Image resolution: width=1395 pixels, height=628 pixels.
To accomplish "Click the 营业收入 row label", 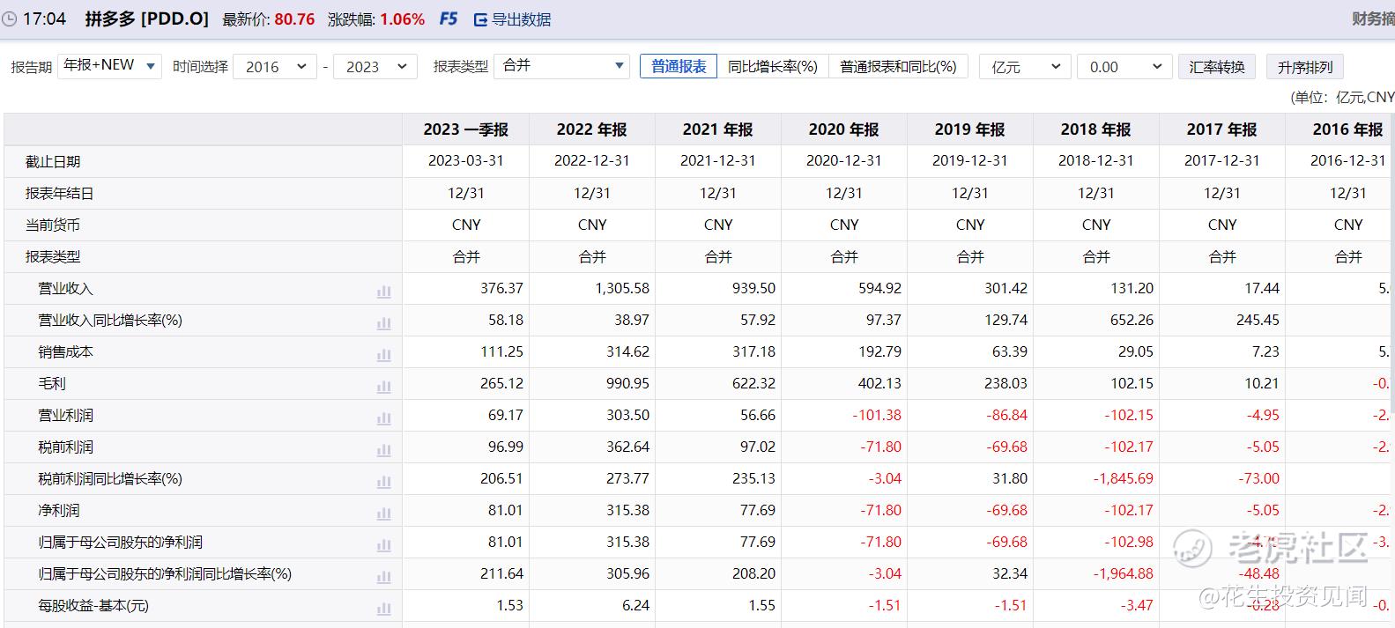I will 65,289.
